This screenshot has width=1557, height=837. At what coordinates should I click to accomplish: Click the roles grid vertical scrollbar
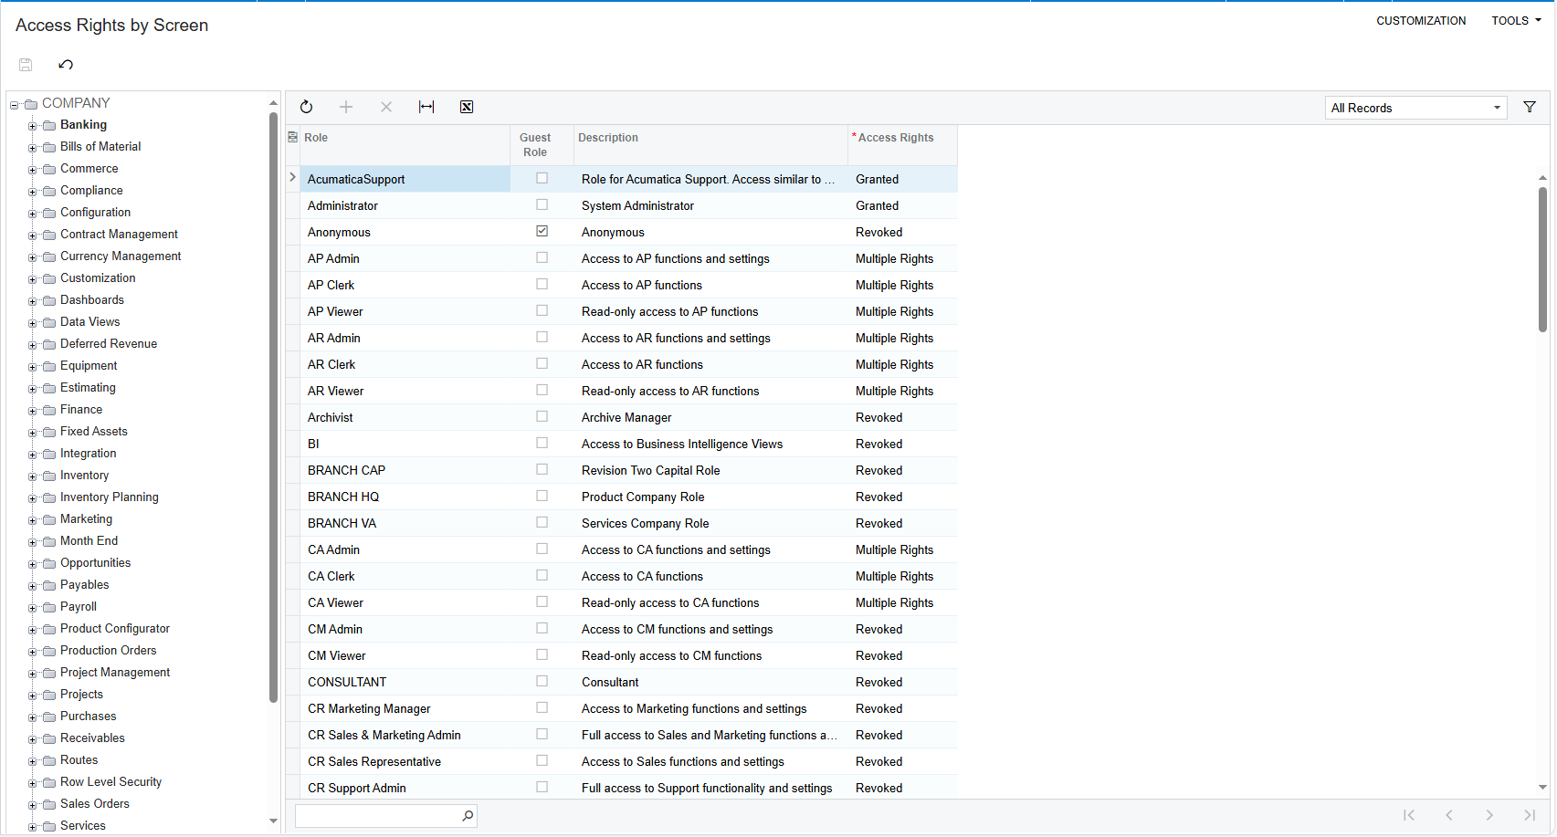[x=1542, y=260]
